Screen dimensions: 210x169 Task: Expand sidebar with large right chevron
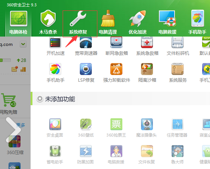[x=13, y=130]
